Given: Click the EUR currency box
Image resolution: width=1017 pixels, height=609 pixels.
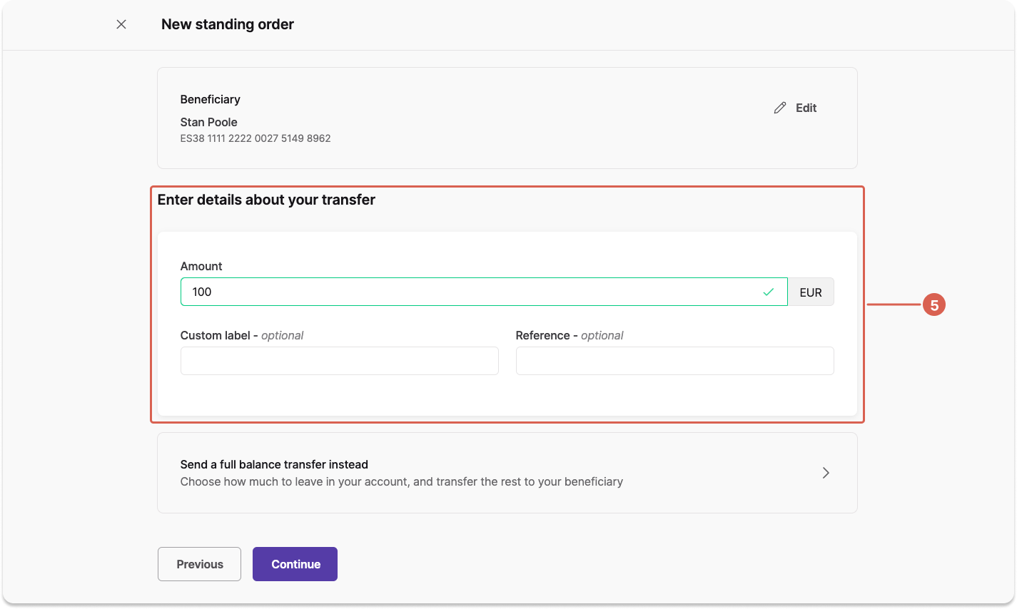Looking at the screenshot, I should [x=810, y=292].
